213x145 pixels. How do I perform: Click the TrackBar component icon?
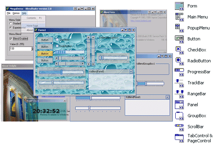[x=179, y=83]
